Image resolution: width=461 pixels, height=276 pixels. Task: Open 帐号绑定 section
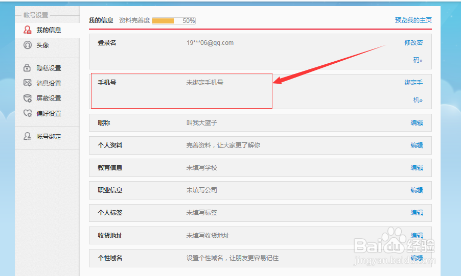48,137
